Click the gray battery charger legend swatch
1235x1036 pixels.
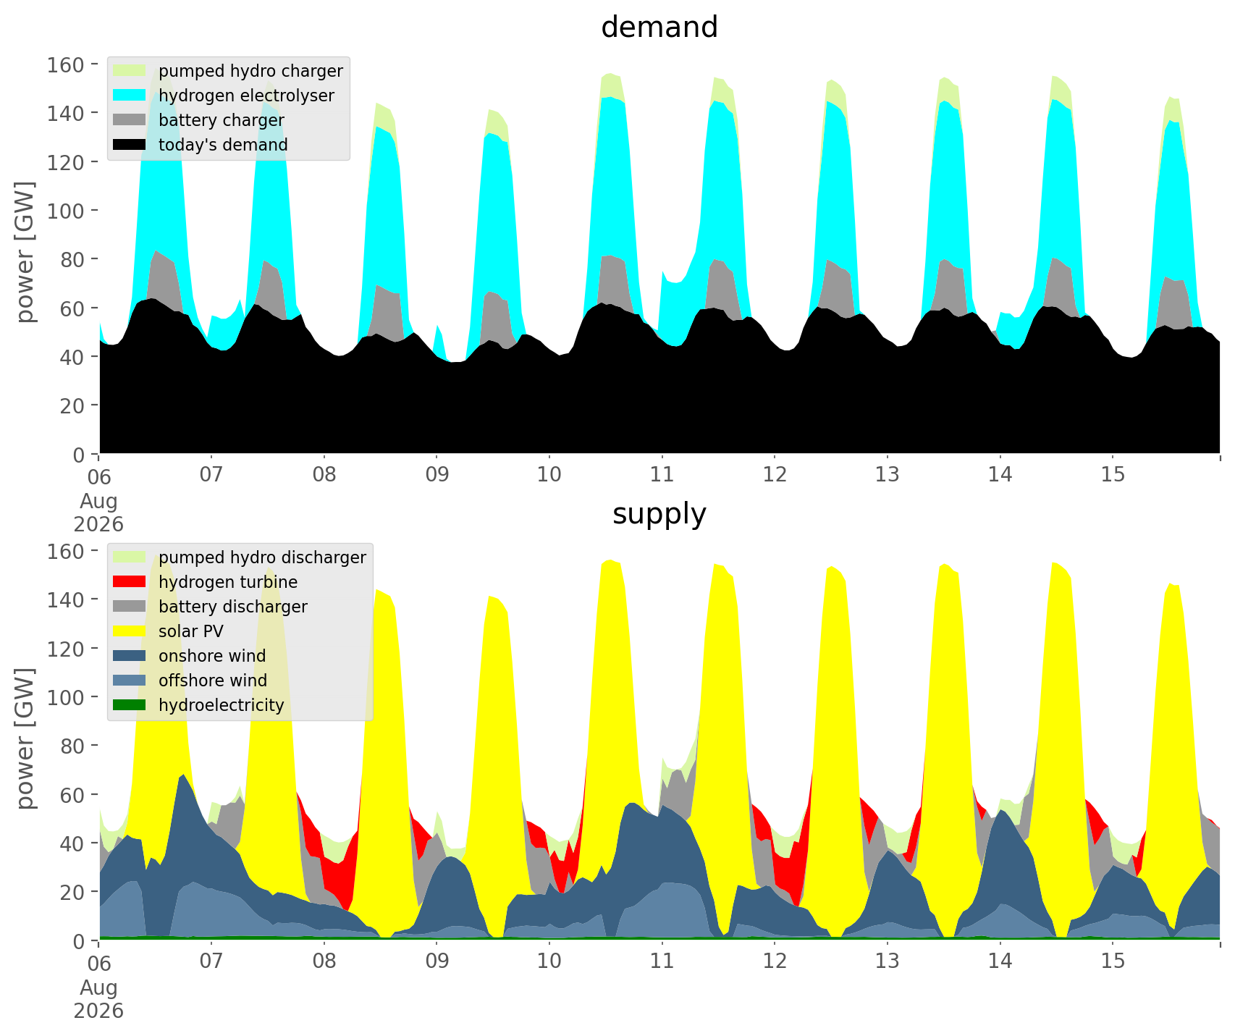[x=130, y=120]
